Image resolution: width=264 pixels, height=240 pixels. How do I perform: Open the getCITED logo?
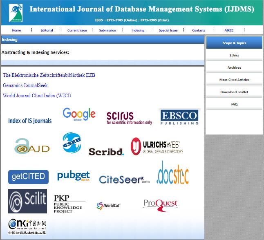[x=28, y=177]
